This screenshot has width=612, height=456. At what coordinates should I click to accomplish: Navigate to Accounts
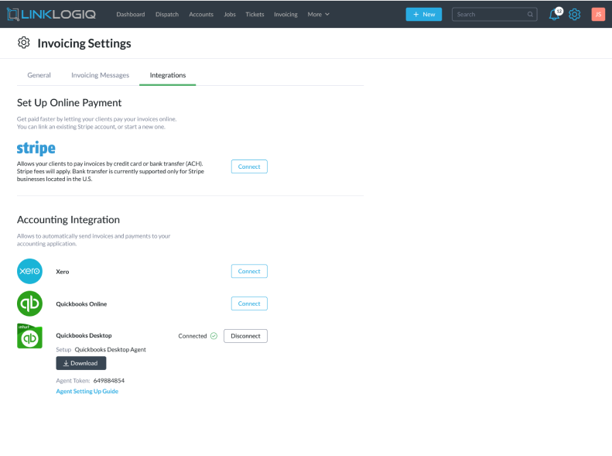tap(201, 15)
